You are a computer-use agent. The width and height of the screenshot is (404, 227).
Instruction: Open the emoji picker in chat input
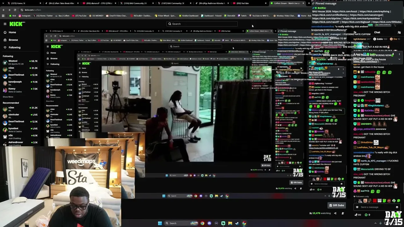click(397, 207)
